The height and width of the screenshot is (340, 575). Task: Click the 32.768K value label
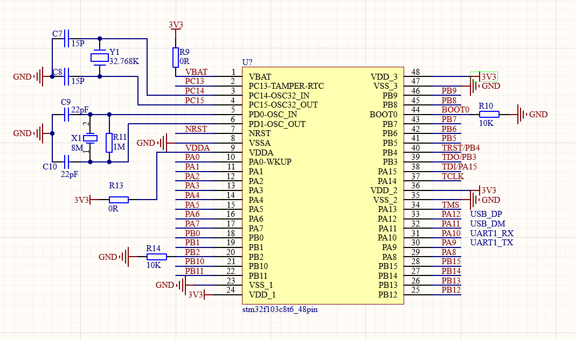tap(124, 61)
